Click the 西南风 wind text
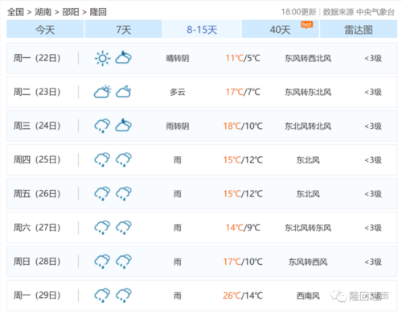The width and height of the screenshot is (402, 314). coord(308,295)
